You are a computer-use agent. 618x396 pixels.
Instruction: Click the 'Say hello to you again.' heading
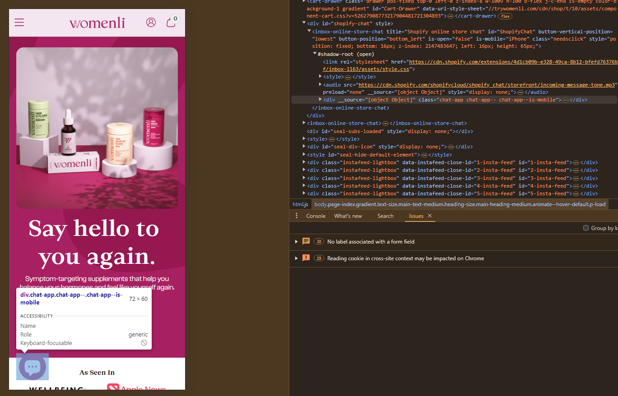tap(94, 242)
